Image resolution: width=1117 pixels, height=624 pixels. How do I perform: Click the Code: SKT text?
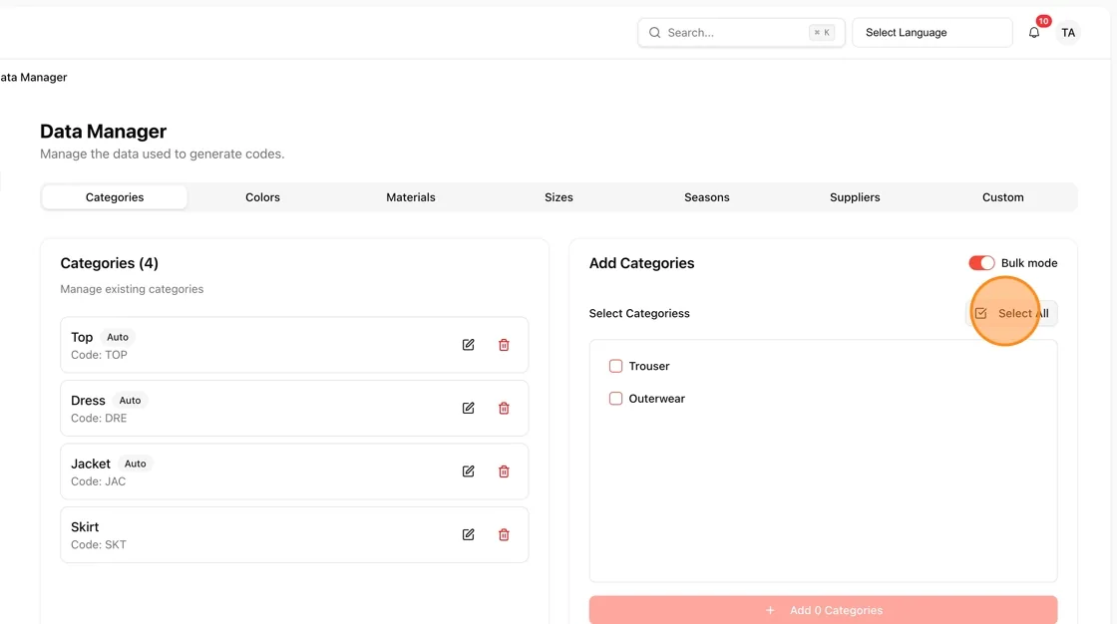[x=99, y=545]
